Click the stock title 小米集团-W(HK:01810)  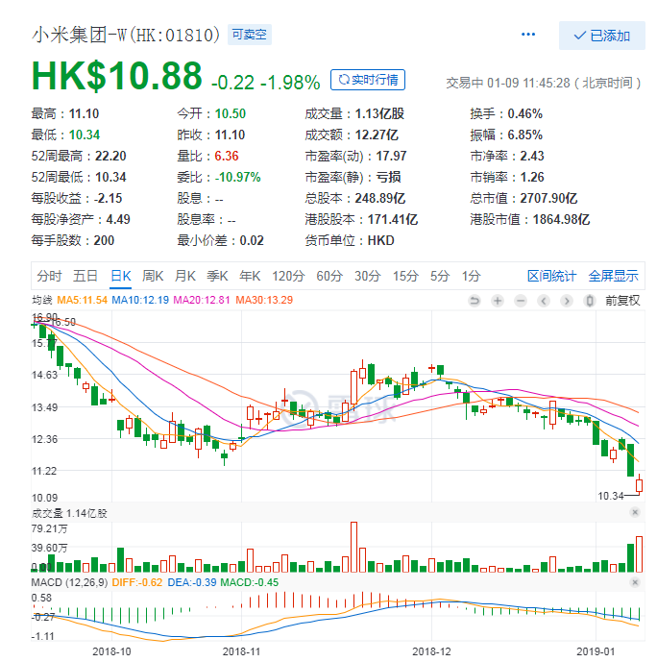click(126, 35)
